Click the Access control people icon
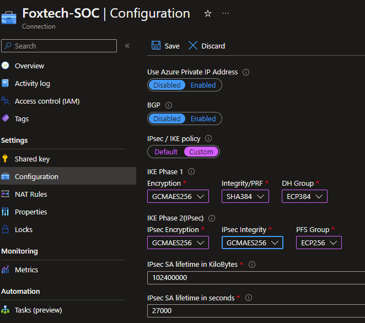Screen dimensions: 365x323 (x=6, y=101)
